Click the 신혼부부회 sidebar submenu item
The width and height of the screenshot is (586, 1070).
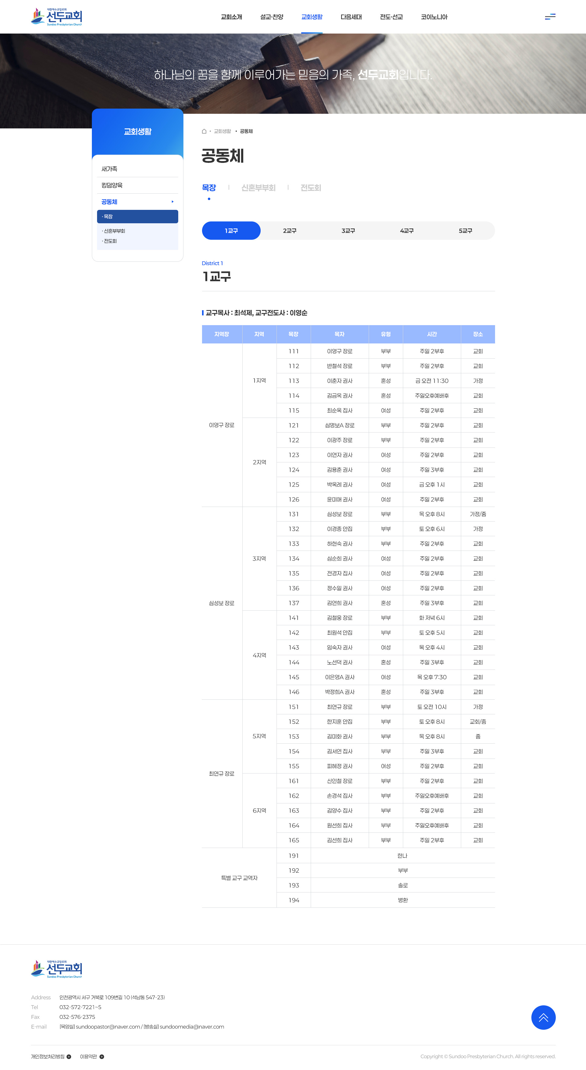coord(114,231)
